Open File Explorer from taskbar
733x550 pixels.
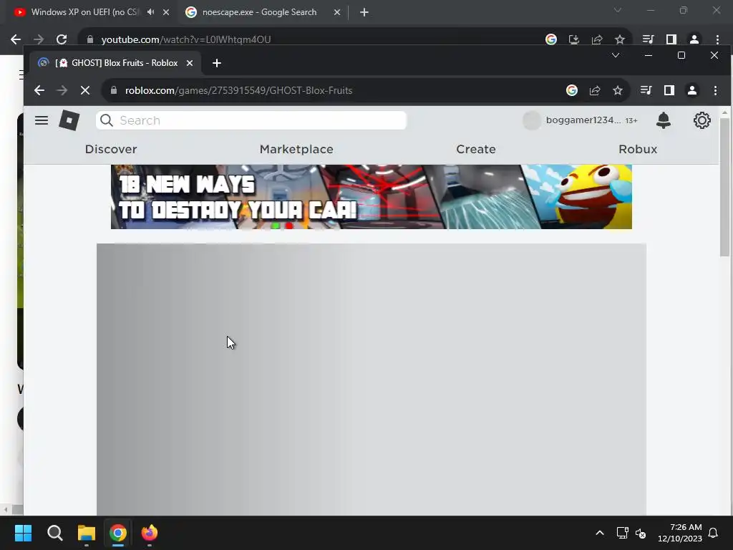click(87, 533)
